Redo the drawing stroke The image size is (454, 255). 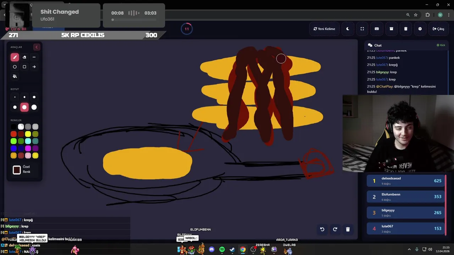[335, 229]
